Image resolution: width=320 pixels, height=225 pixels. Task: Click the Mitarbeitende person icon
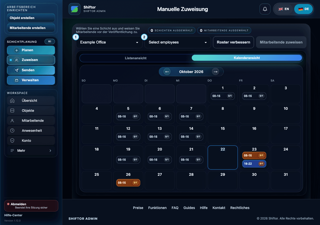tap(12, 120)
